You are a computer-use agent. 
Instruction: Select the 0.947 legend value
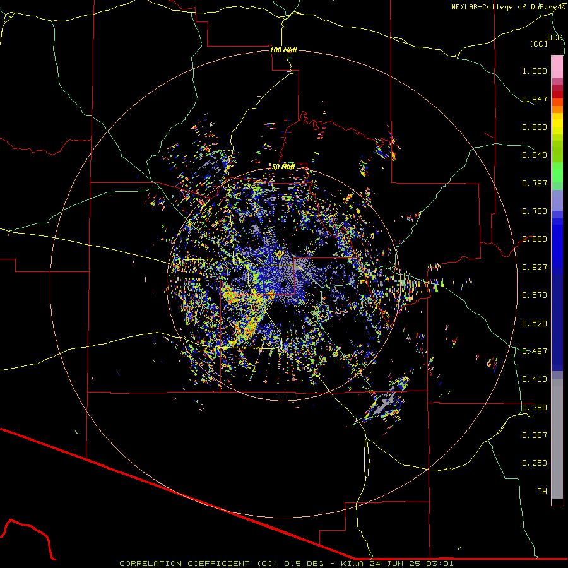[x=535, y=99]
